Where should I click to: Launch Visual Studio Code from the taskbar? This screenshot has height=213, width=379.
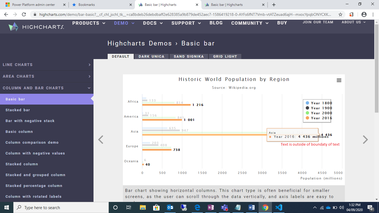point(278,207)
